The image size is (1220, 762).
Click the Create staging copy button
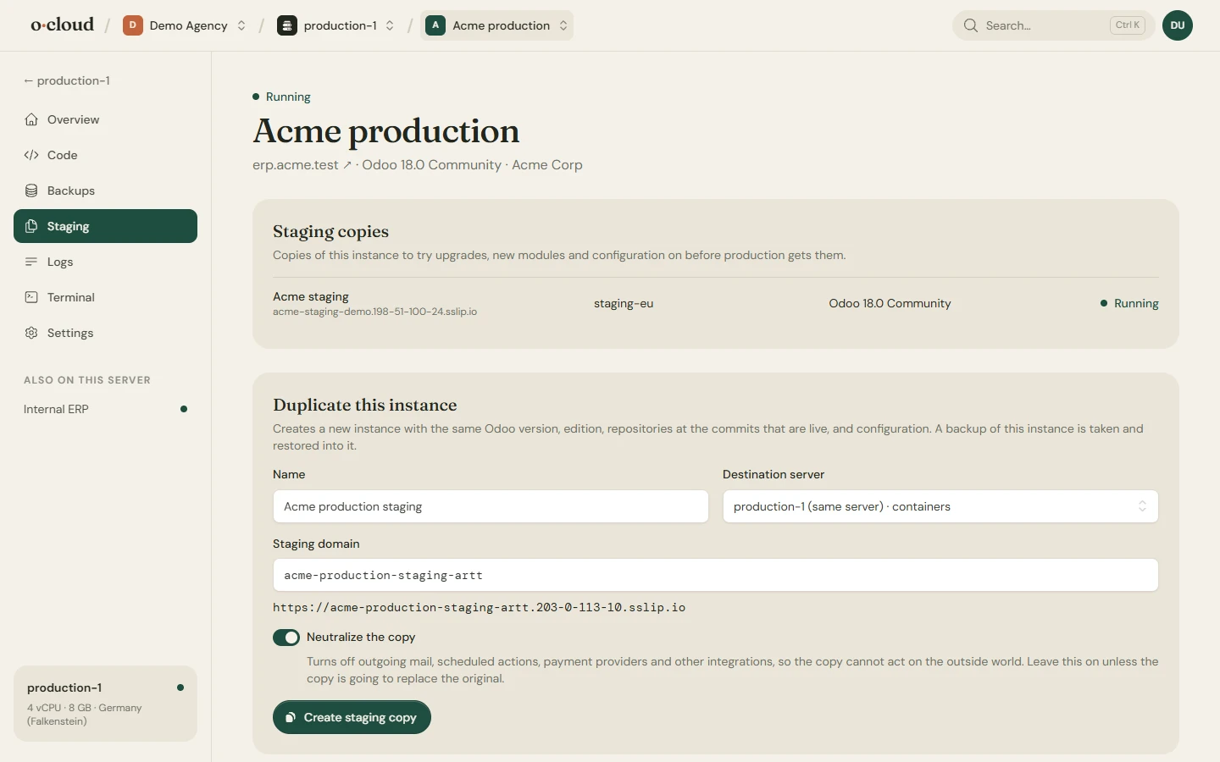tap(352, 717)
